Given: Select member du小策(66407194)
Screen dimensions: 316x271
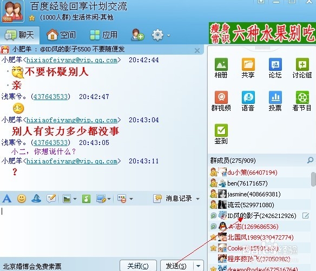Looking at the screenshot, I should point(260,173).
